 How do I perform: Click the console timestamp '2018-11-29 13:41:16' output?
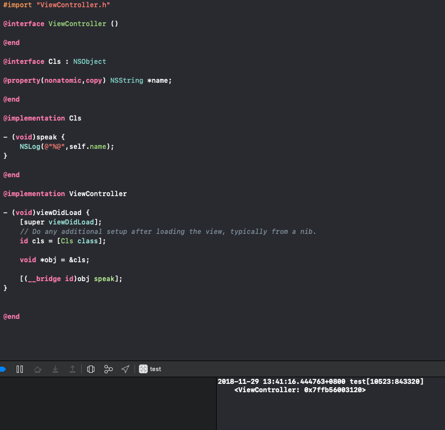point(281,382)
